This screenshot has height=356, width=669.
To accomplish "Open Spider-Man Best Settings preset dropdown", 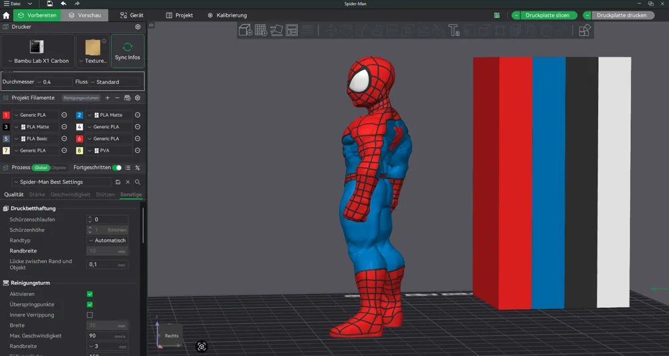I will 62,182.
